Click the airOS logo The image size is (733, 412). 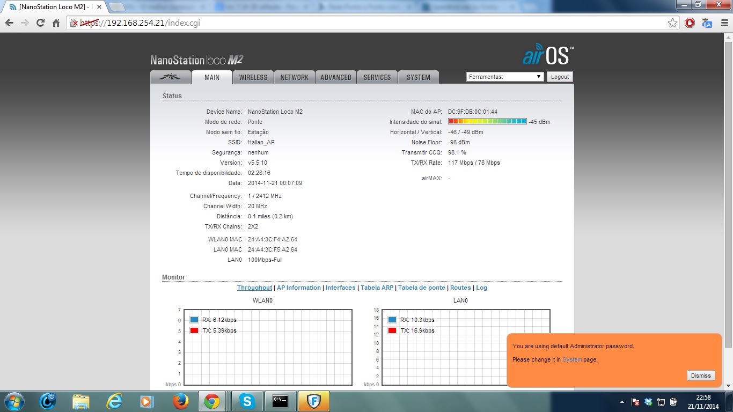(548, 55)
